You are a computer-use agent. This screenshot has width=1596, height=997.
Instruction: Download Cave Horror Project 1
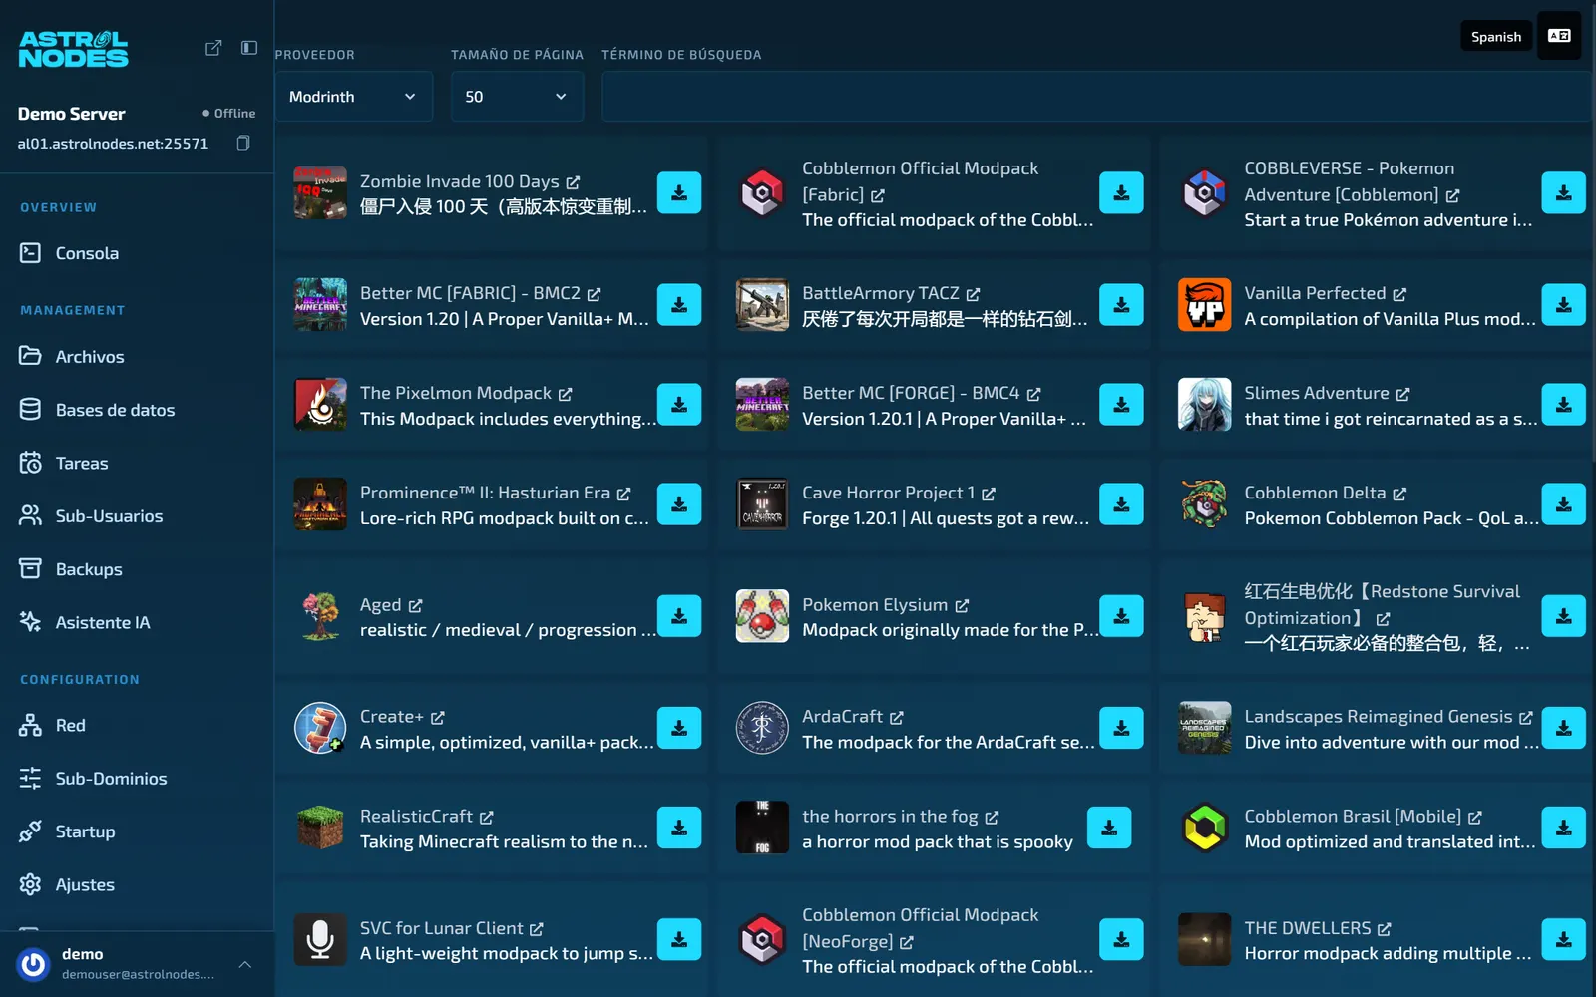click(1121, 504)
